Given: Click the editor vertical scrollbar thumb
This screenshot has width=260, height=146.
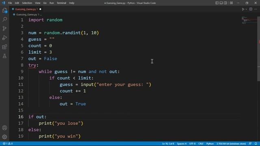Looking at the screenshot, I should coord(258,49).
